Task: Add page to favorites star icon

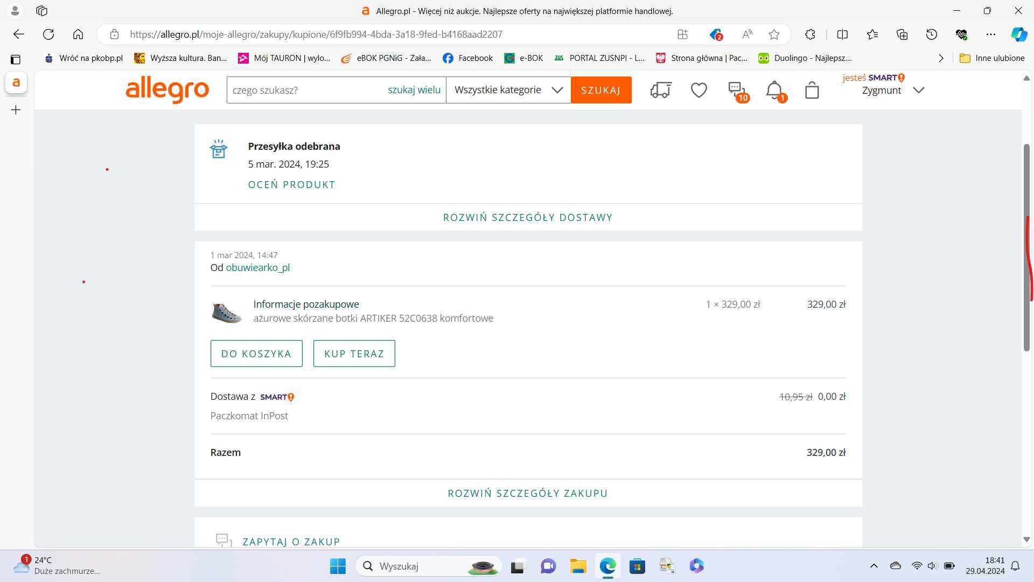Action: [774, 34]
